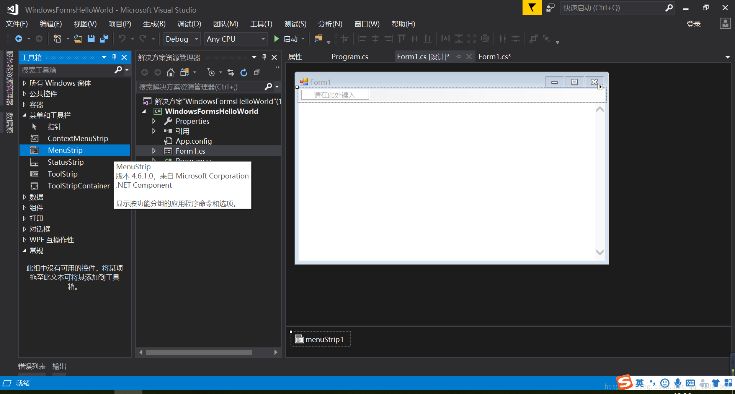Viewport: 735px width, 394px height.
Task: Click the 登录 sign-in link
Action: tap(693, 24)
